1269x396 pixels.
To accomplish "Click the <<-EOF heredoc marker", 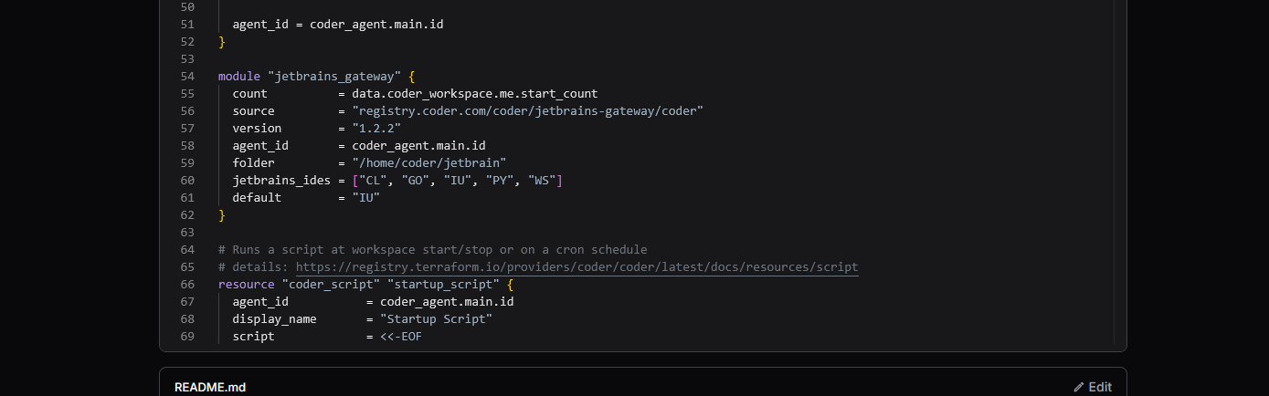I will point(401,337).
